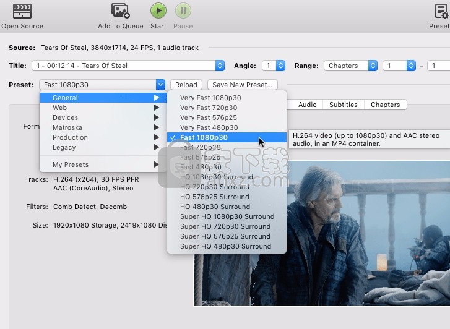This screenshot has width=450, height=329.
Task: Start encoding with the green play button
Action: [158, 11]
